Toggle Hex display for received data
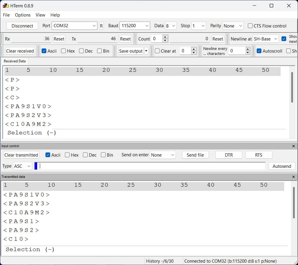The height and width of the screenshot is (265, 298). [63, 51]
